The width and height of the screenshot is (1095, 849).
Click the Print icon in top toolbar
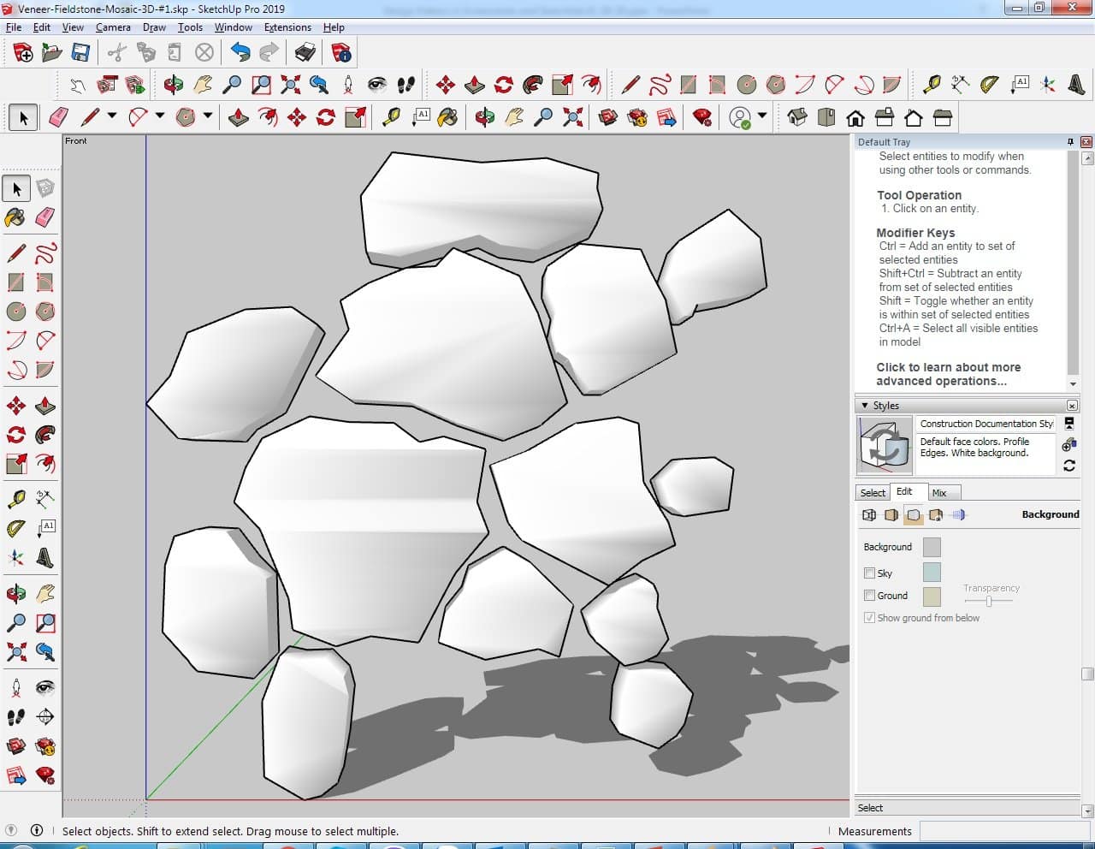tap(305, 53)
